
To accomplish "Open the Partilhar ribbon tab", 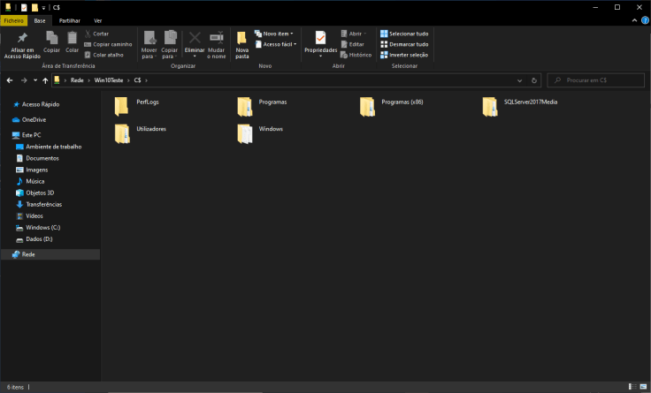I will (70, 20).
